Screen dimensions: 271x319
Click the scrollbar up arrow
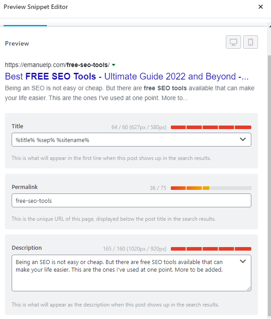[270, 26]
